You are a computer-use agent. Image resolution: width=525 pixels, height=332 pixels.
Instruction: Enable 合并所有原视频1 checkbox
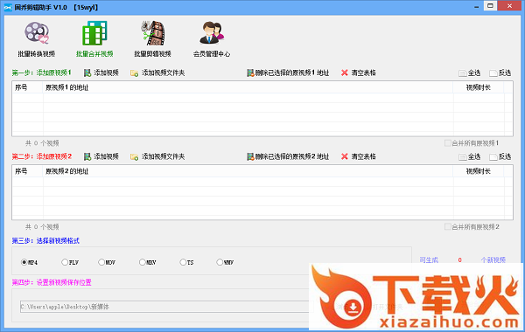tap(448, 143)
